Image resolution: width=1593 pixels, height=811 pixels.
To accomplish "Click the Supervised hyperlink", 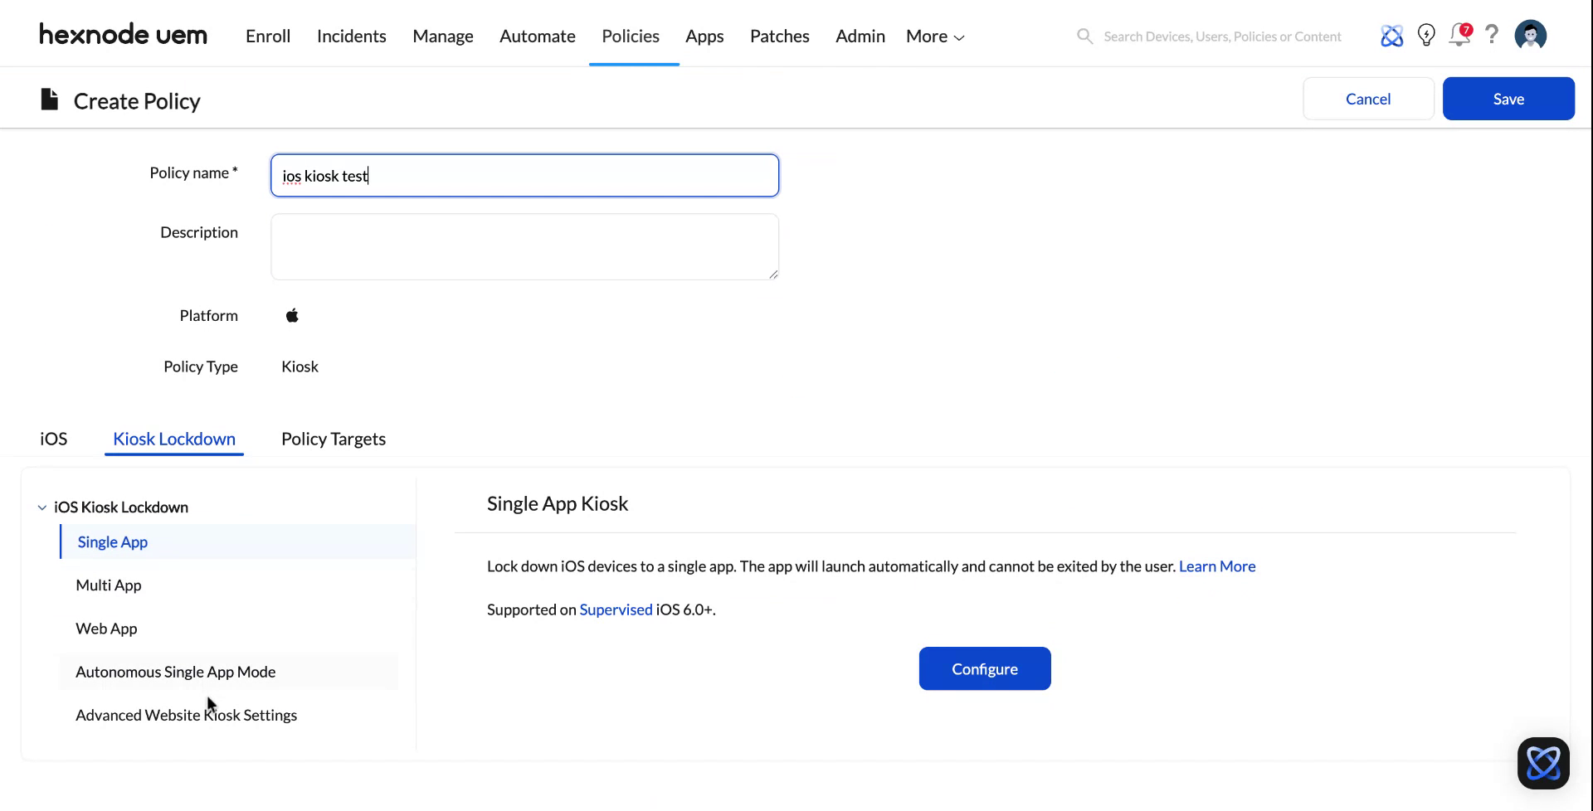I will [616, 609].
